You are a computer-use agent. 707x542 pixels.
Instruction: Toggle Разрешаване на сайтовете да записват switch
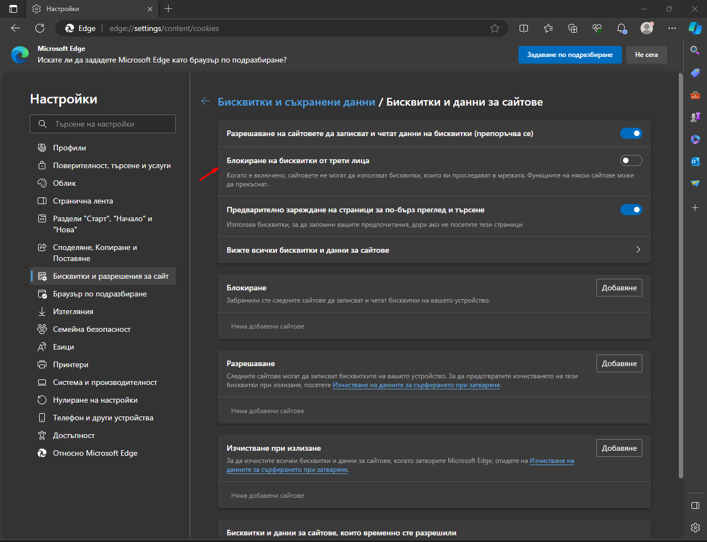(631, 133)
